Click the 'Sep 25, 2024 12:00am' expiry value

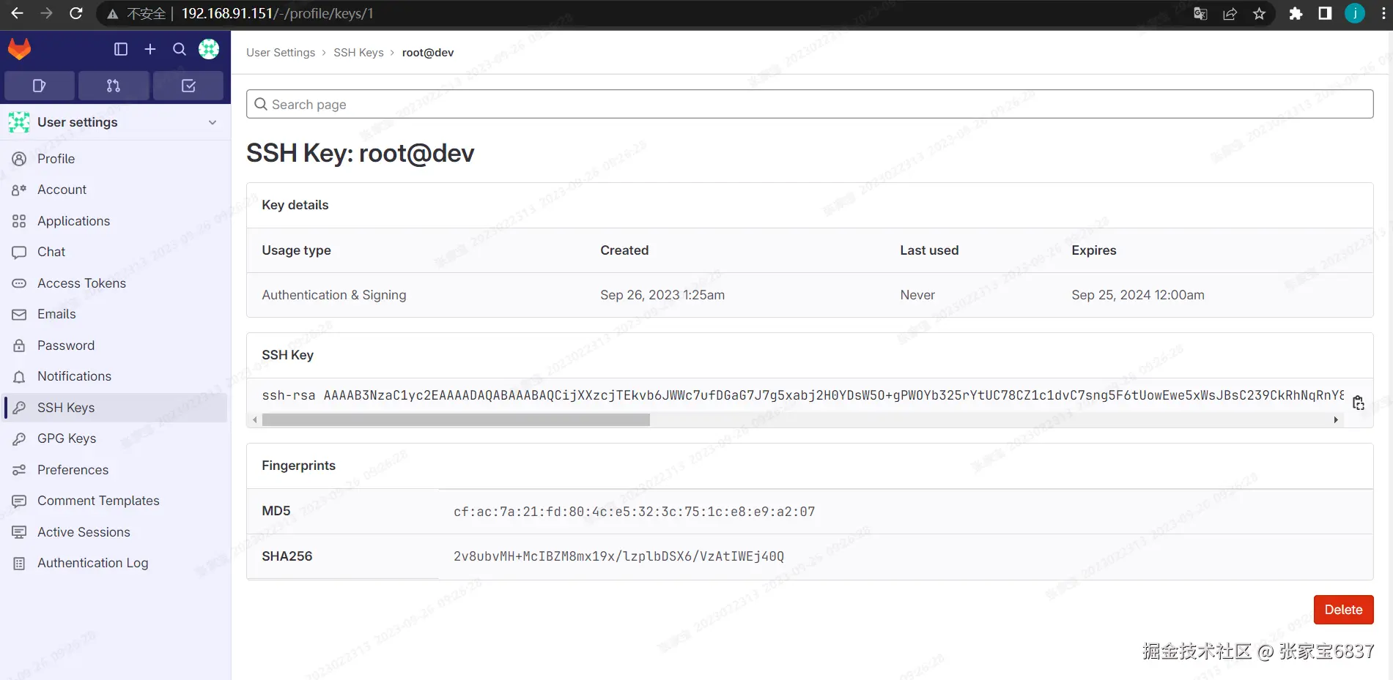(x=1138, y=295)
